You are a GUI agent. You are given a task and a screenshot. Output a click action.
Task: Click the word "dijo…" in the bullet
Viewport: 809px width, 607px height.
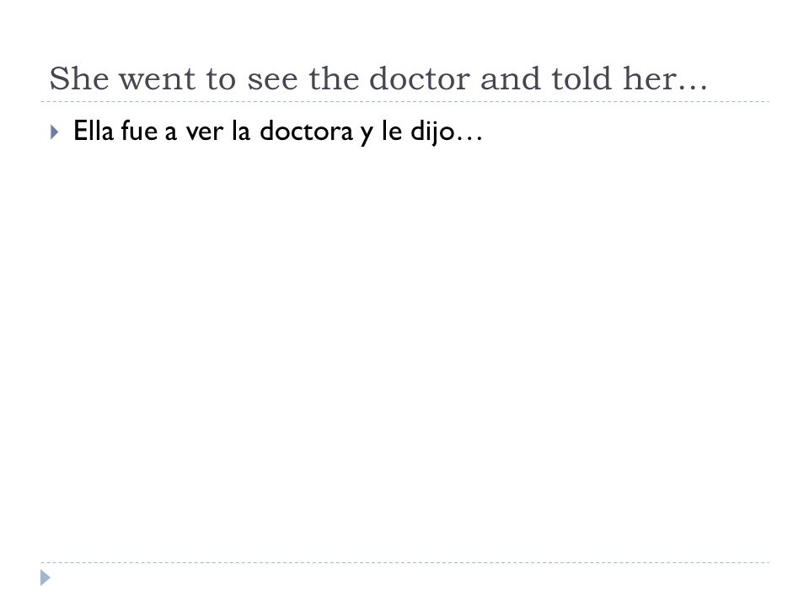[x=447, y=132]
